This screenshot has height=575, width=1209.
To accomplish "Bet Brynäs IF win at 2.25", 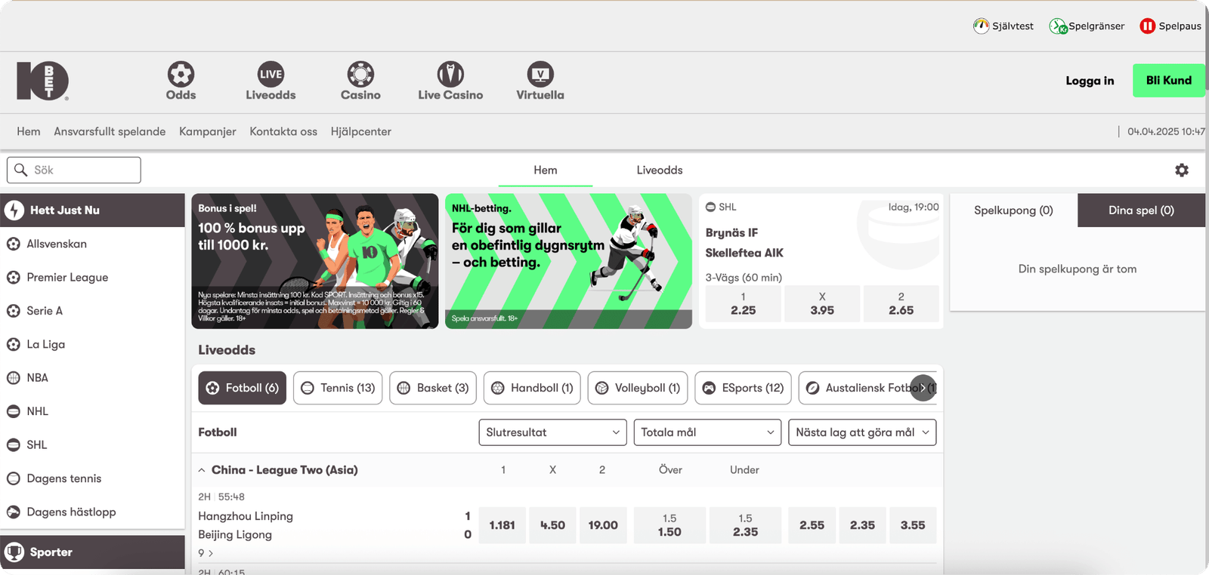I will [x=744, y=304].
